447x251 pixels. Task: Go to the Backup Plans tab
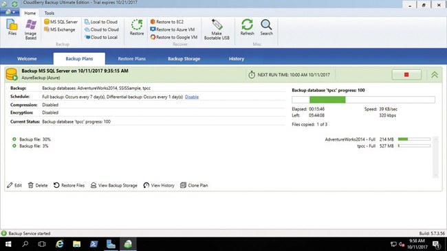[x=79, y=58]
